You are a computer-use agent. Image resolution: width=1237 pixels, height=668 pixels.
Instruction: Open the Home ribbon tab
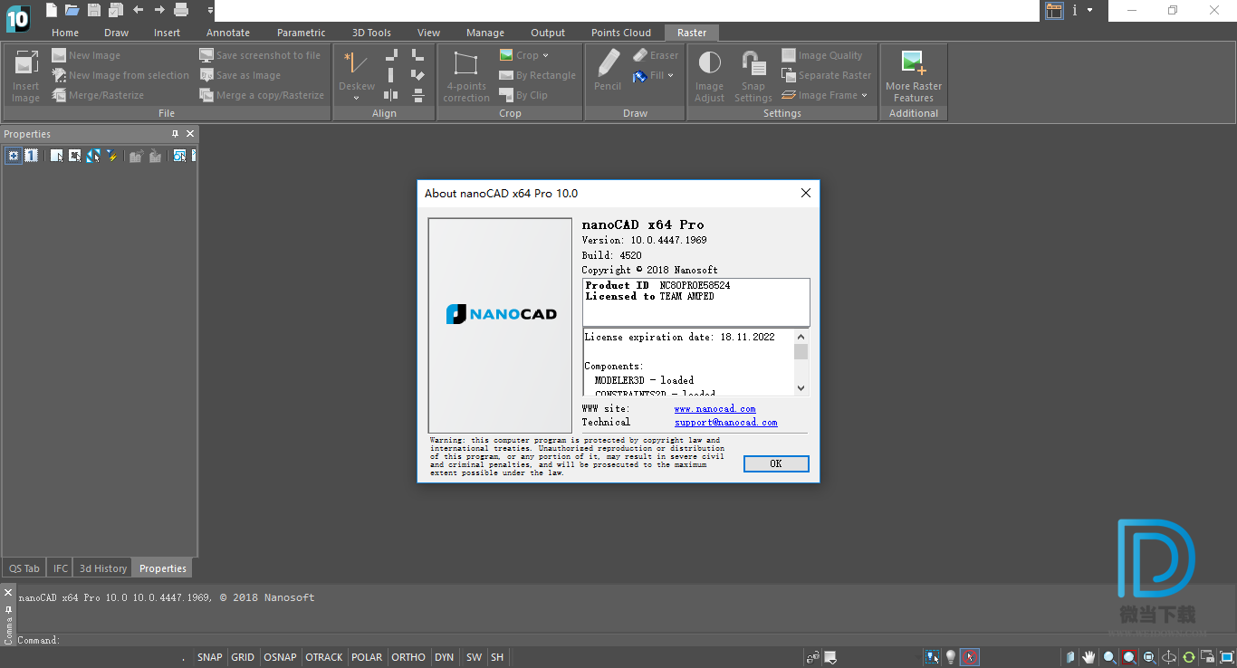pos(65,33)
